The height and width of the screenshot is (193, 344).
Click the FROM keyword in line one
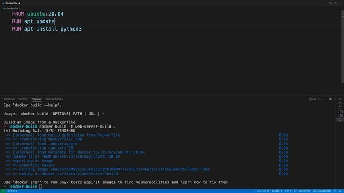coord(18,14)
